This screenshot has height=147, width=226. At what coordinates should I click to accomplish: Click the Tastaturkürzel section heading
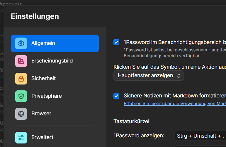click(x=132, y=121)
